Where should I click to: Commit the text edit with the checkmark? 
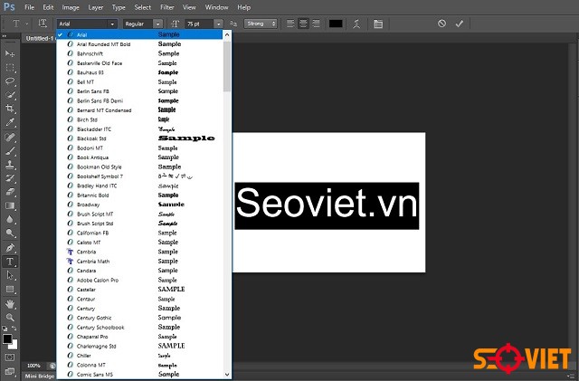tap(460, 23)
